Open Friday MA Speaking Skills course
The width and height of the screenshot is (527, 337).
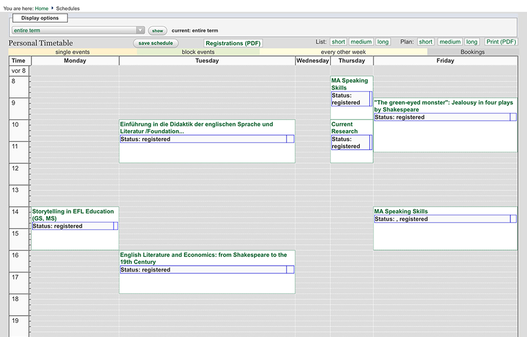pyautogui.click(x=401, y=211)
